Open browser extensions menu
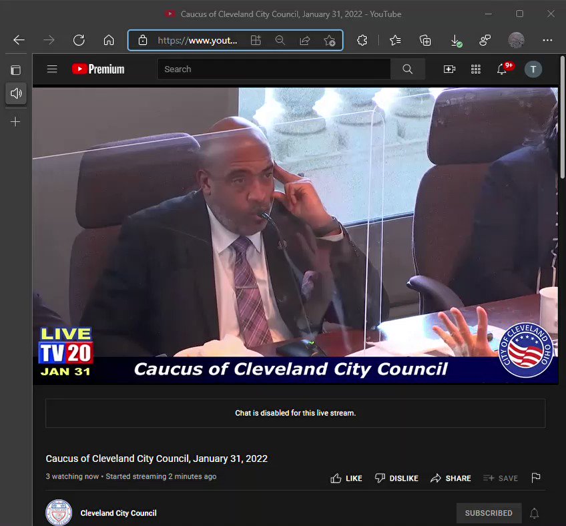566x526 pixels. pos(362,40)
